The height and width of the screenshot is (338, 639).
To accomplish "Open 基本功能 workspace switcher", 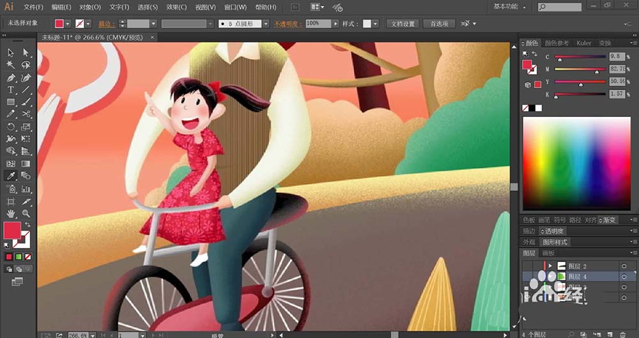I will click(509, 6).
